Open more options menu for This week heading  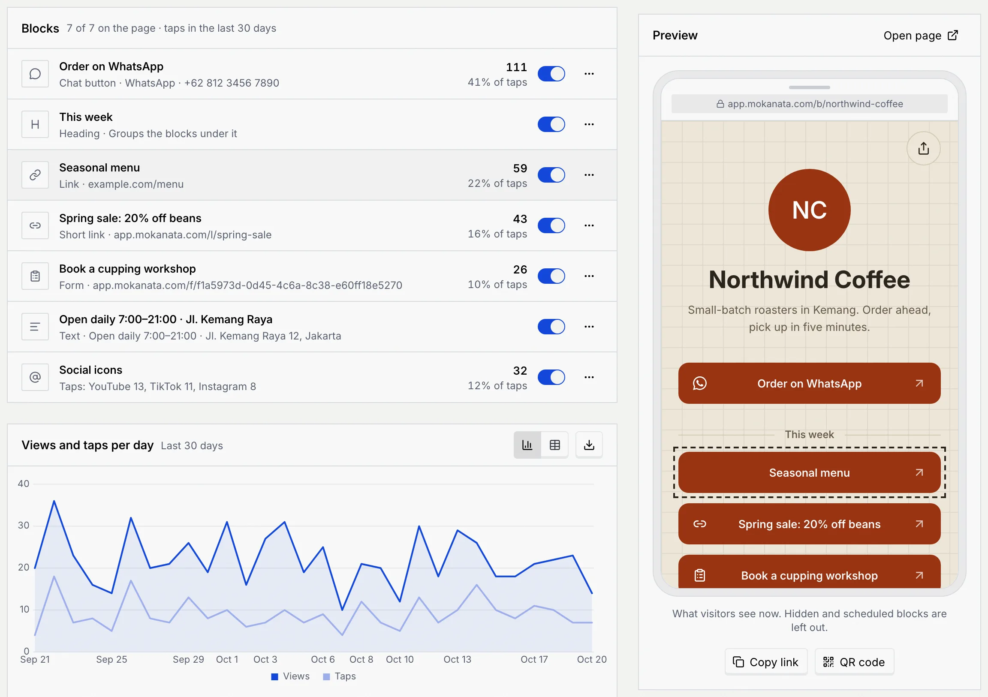click(589, 124)
